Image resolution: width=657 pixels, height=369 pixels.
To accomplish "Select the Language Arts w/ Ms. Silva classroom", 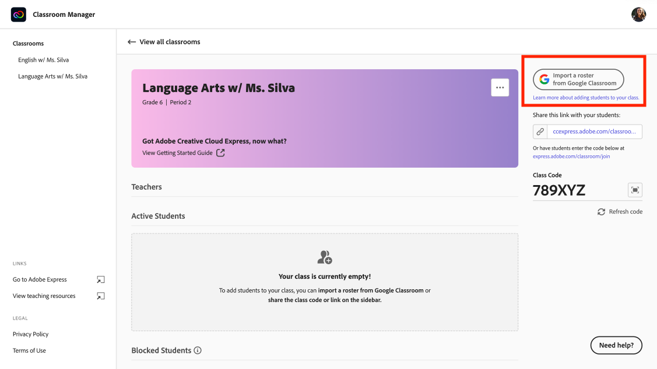I will 52,76.
